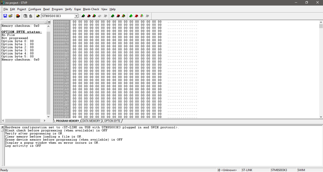Click 'Verify after programming is ON' log line

[34, 133]
